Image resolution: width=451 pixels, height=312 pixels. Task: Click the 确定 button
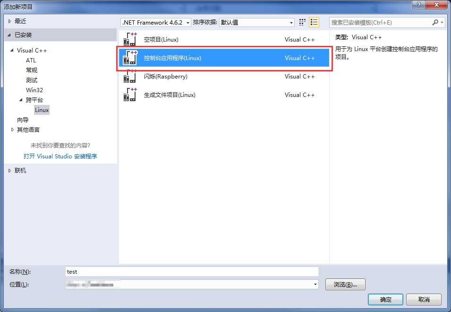(x=385, y=300)
